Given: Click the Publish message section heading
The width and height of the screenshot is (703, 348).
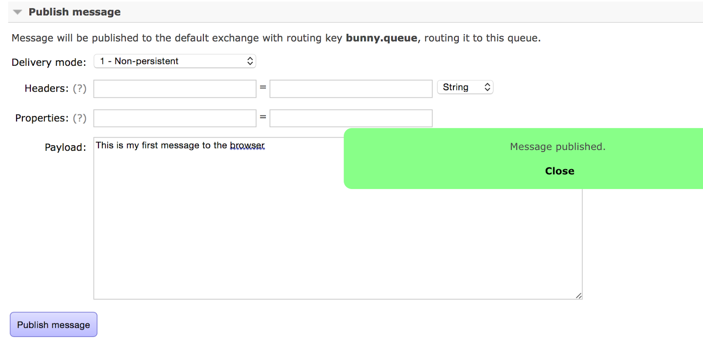Looking at the screenshot, I should (75, 12).
